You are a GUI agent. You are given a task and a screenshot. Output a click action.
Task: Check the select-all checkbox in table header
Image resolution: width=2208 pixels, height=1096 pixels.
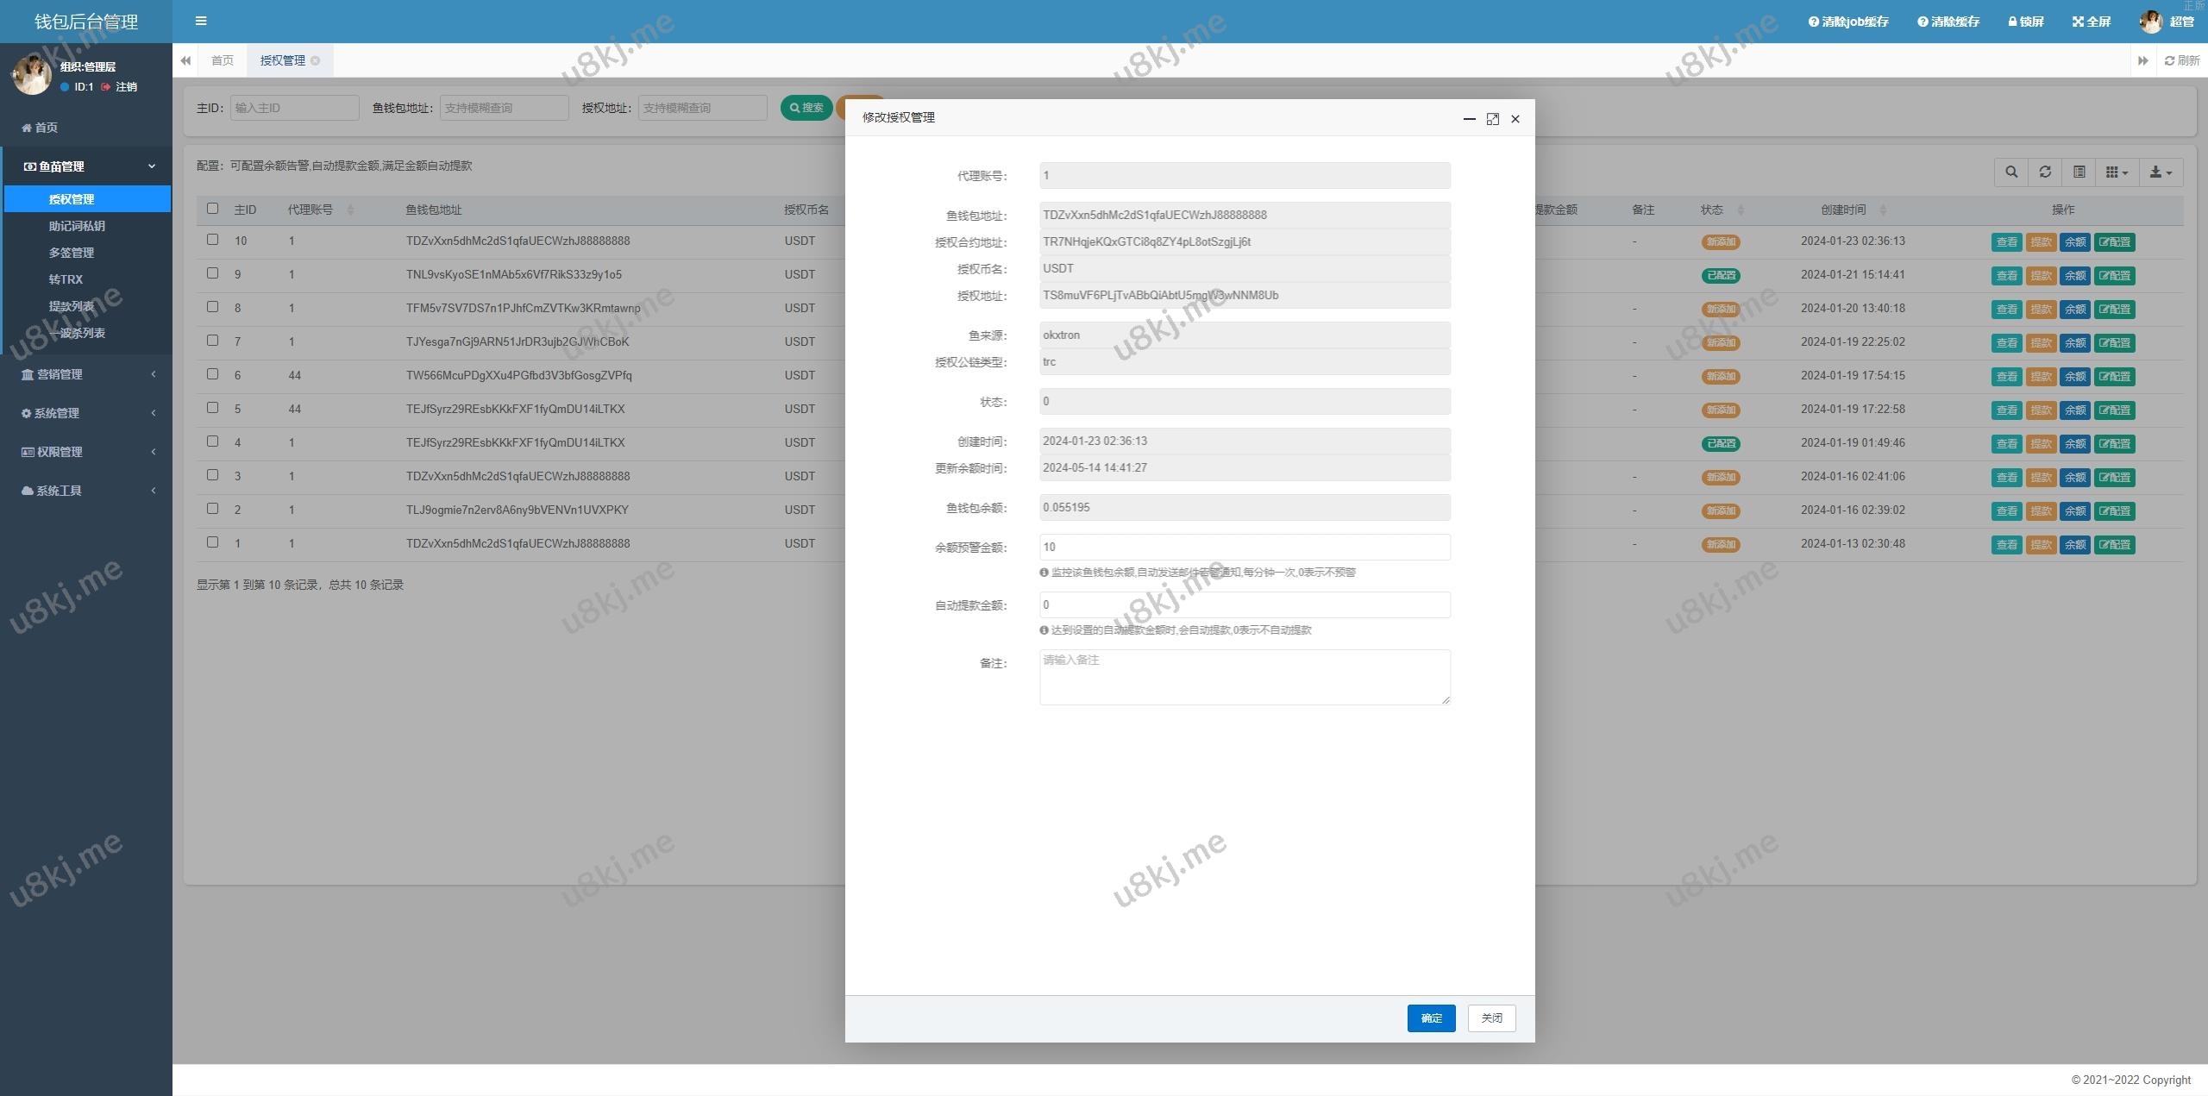(x=212, y=208)
